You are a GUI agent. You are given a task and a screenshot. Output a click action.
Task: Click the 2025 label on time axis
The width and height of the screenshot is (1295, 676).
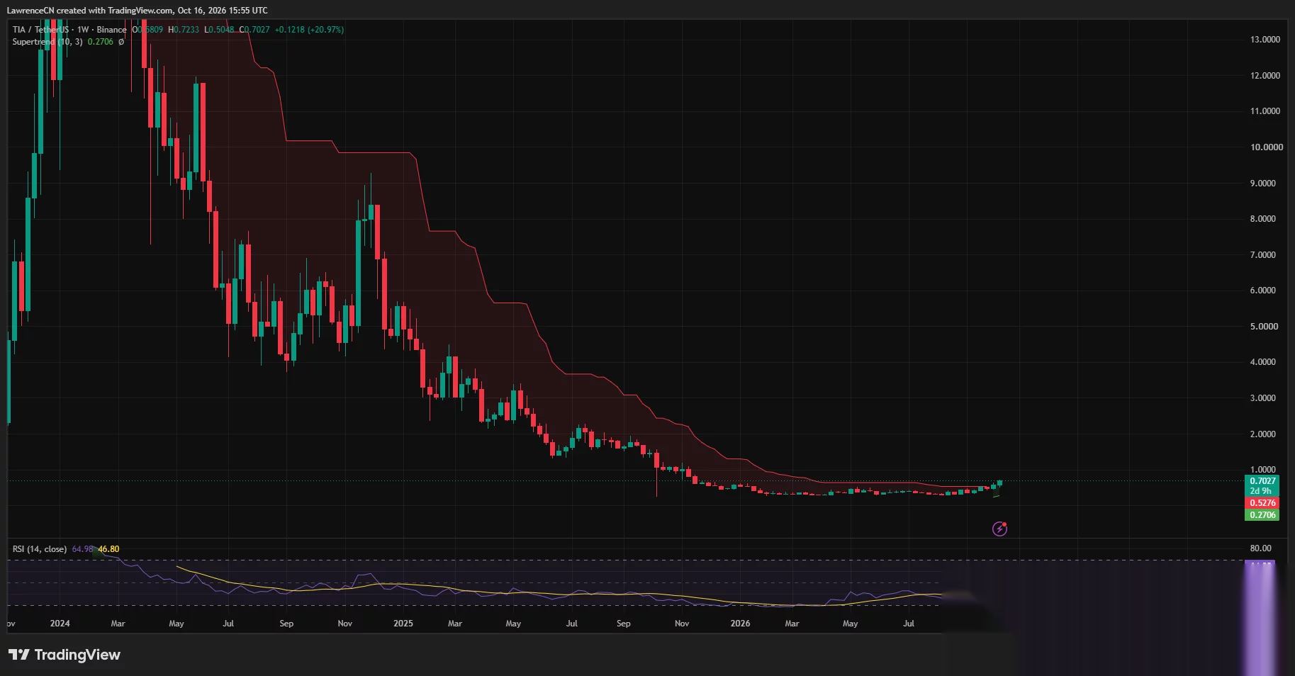(x=403, y=624)
